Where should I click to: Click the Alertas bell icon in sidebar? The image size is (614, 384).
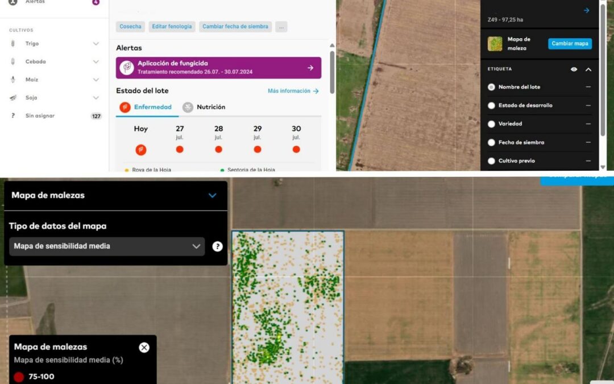point(13,2)
